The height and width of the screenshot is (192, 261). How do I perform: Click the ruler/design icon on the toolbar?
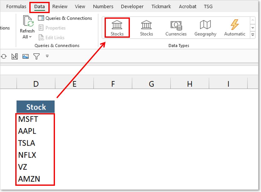click(x=14, y=56)
